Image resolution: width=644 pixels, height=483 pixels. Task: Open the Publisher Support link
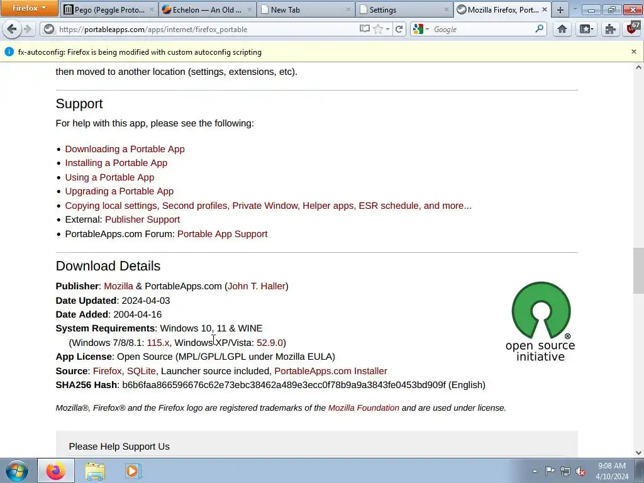(143, 219)
